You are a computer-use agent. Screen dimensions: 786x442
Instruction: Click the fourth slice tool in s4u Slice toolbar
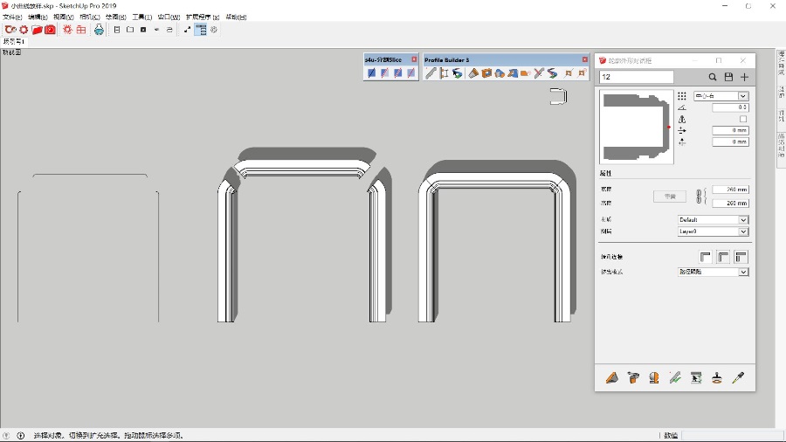tap(410, 73)
